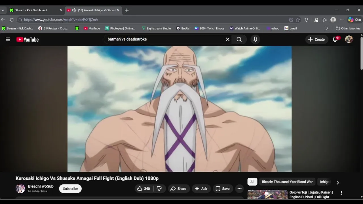Open Watch Anime Onli... bookmark
Image resolution: width=363 pixels, height=204 pixels.
pyautogui.click(x=244, y=28)
